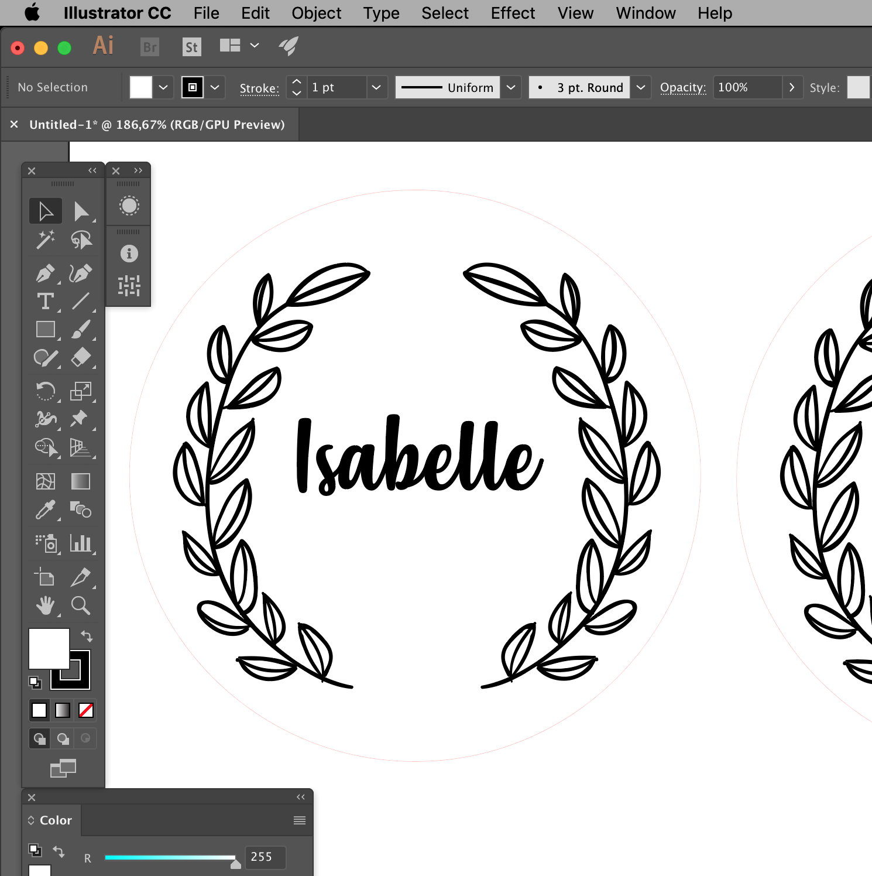Select the Gradient tool
This screenshot has width=872, height=876.
click(x=81, y=481)
